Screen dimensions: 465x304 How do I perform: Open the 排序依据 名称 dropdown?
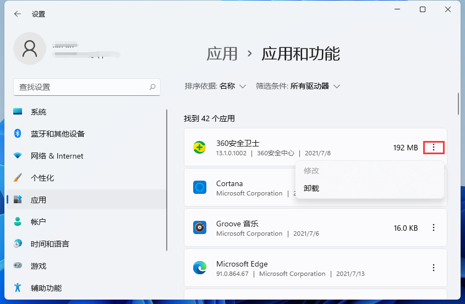[x=215, y=86]
